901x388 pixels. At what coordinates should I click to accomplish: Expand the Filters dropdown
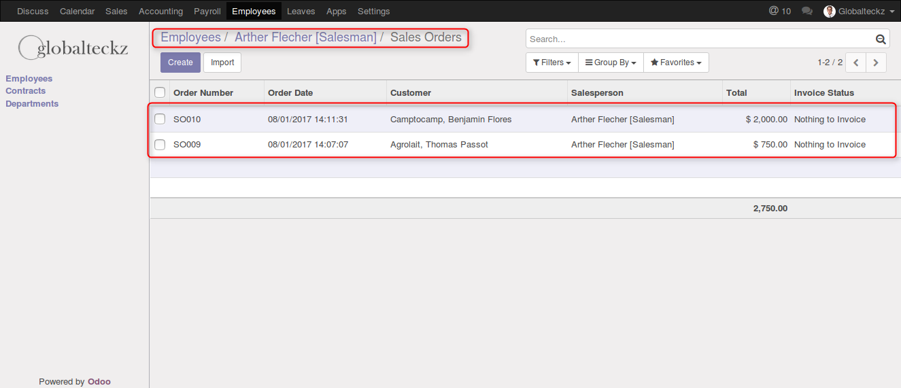tap(551, 63)
